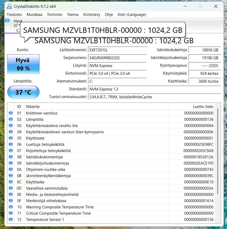Click status orb for Isäntäkirjoituskomentoja
The image size is (227, 229).
click(x=11, y=163)
